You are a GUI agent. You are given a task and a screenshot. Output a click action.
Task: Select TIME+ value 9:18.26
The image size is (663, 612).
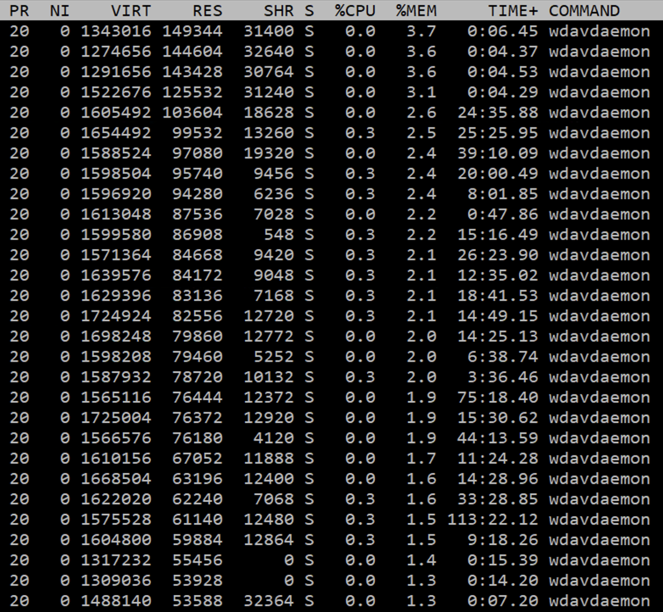tap(502, 540)
